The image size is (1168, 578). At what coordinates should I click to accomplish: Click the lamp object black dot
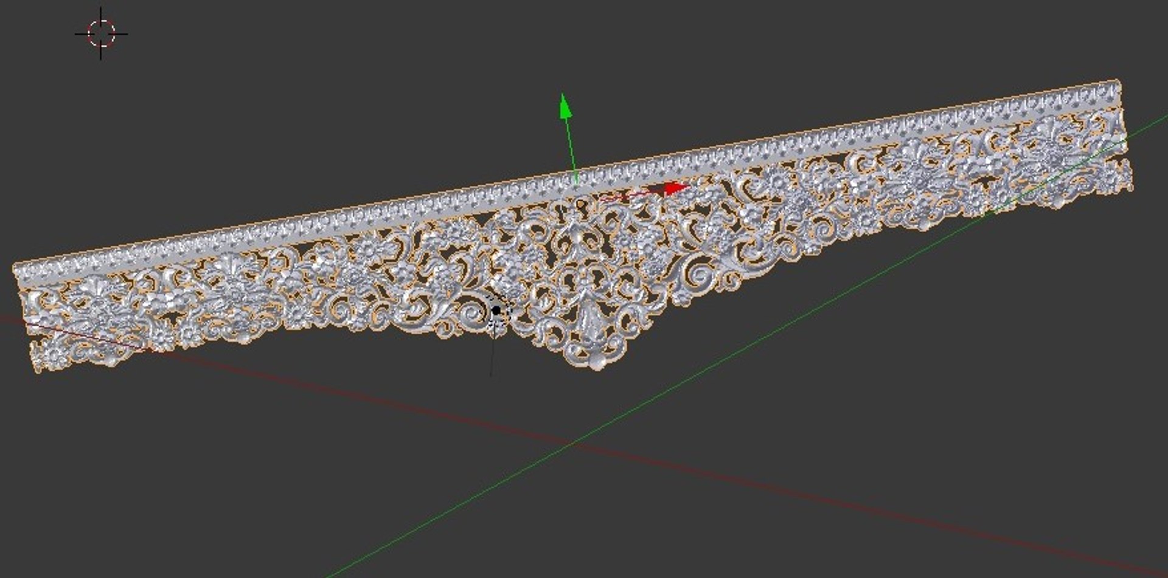click(496, 311)
